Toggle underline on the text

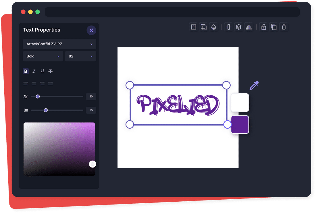point(42,71)
